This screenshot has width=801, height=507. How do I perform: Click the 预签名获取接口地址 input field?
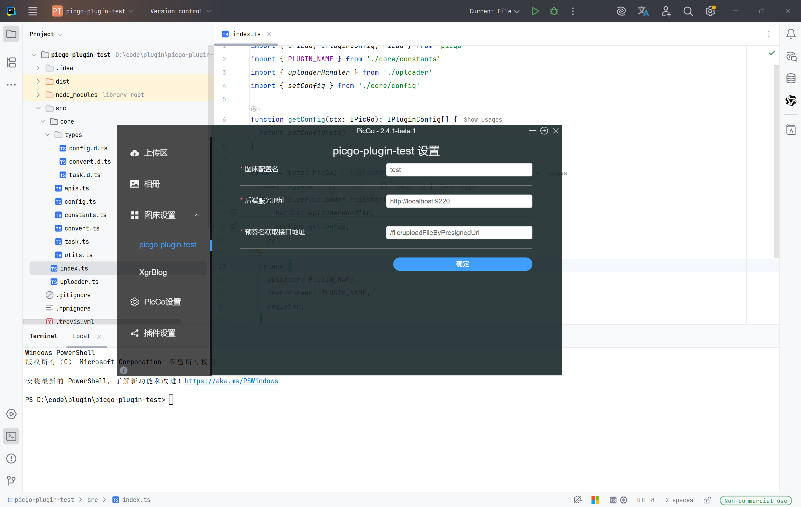459,233
